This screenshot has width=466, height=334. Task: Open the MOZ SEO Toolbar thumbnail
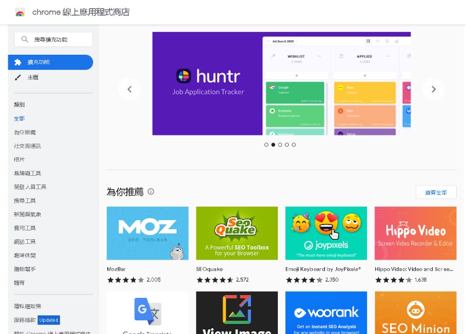[x=147, y=233]
